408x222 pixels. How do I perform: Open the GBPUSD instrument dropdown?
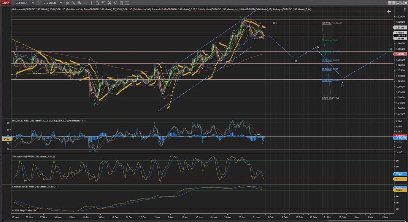click(x=24, y=3)
